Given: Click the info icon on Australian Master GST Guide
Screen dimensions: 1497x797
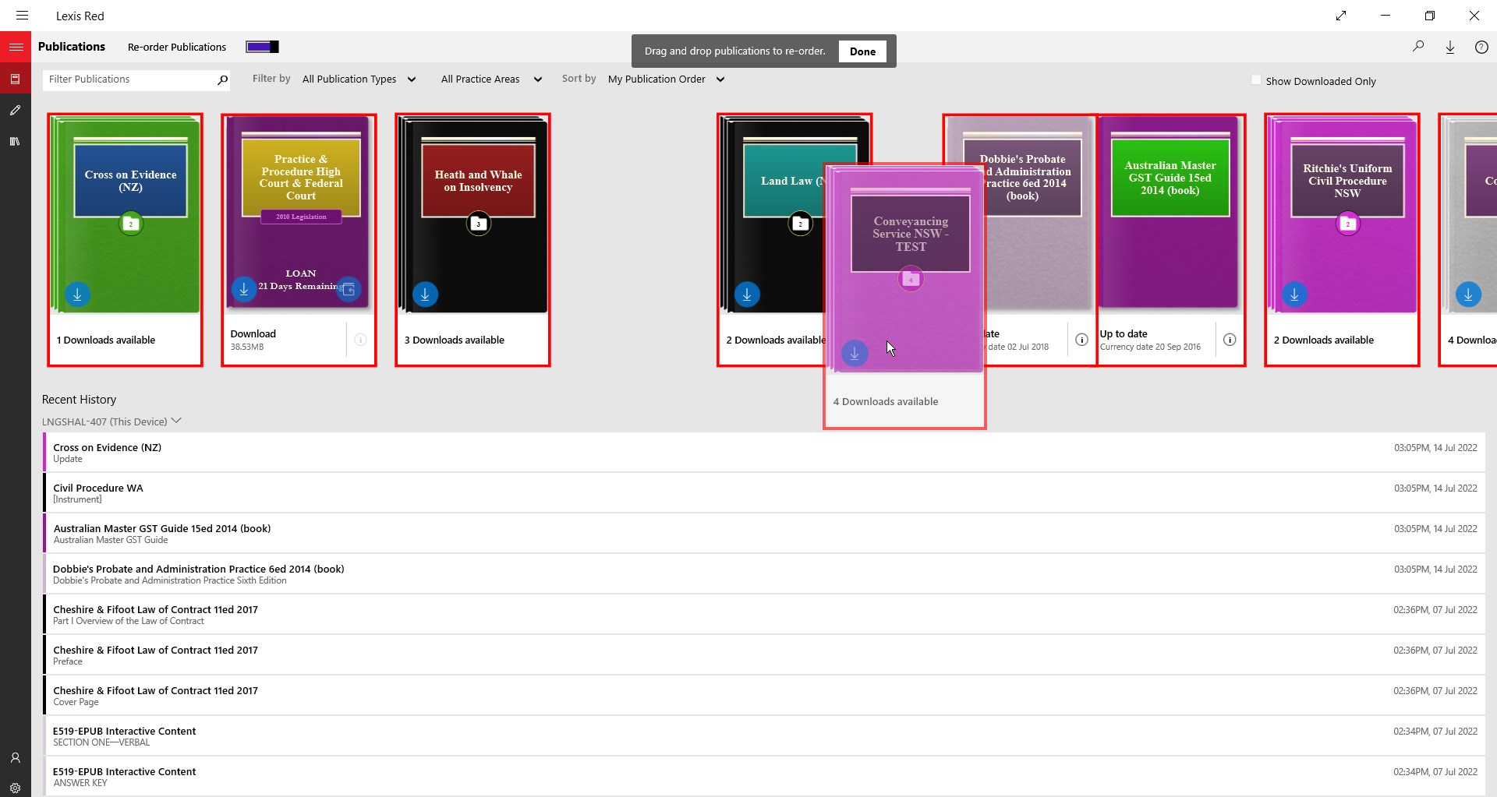Looking at the screenshot, I should click(x=1230, y=340).
